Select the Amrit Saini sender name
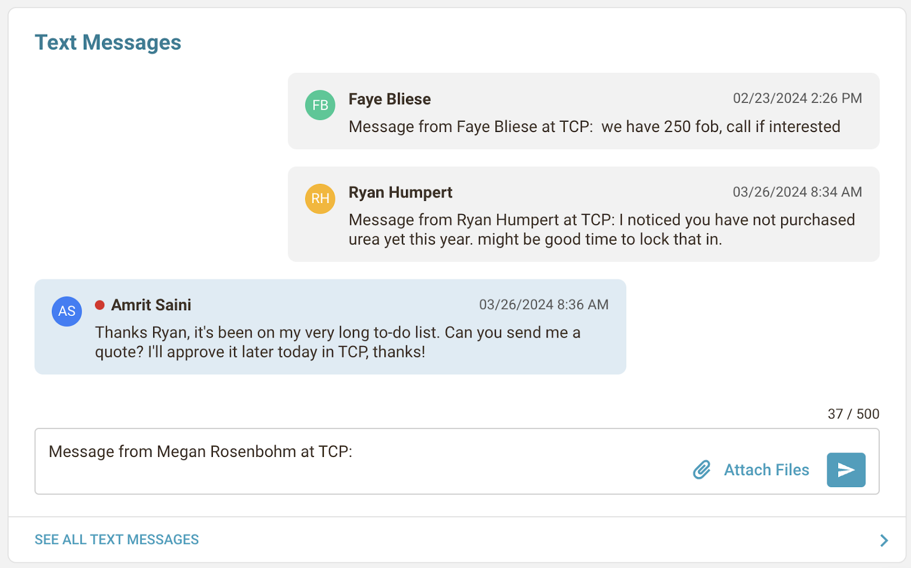Viewport: 911px width, 568px height. point(151,305)
